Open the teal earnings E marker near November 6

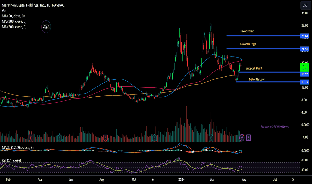point(154,137)
